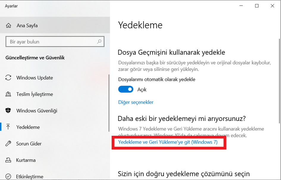Click Sizin için doğru yedekleme çözümünü seçin heading

point(184,174)
